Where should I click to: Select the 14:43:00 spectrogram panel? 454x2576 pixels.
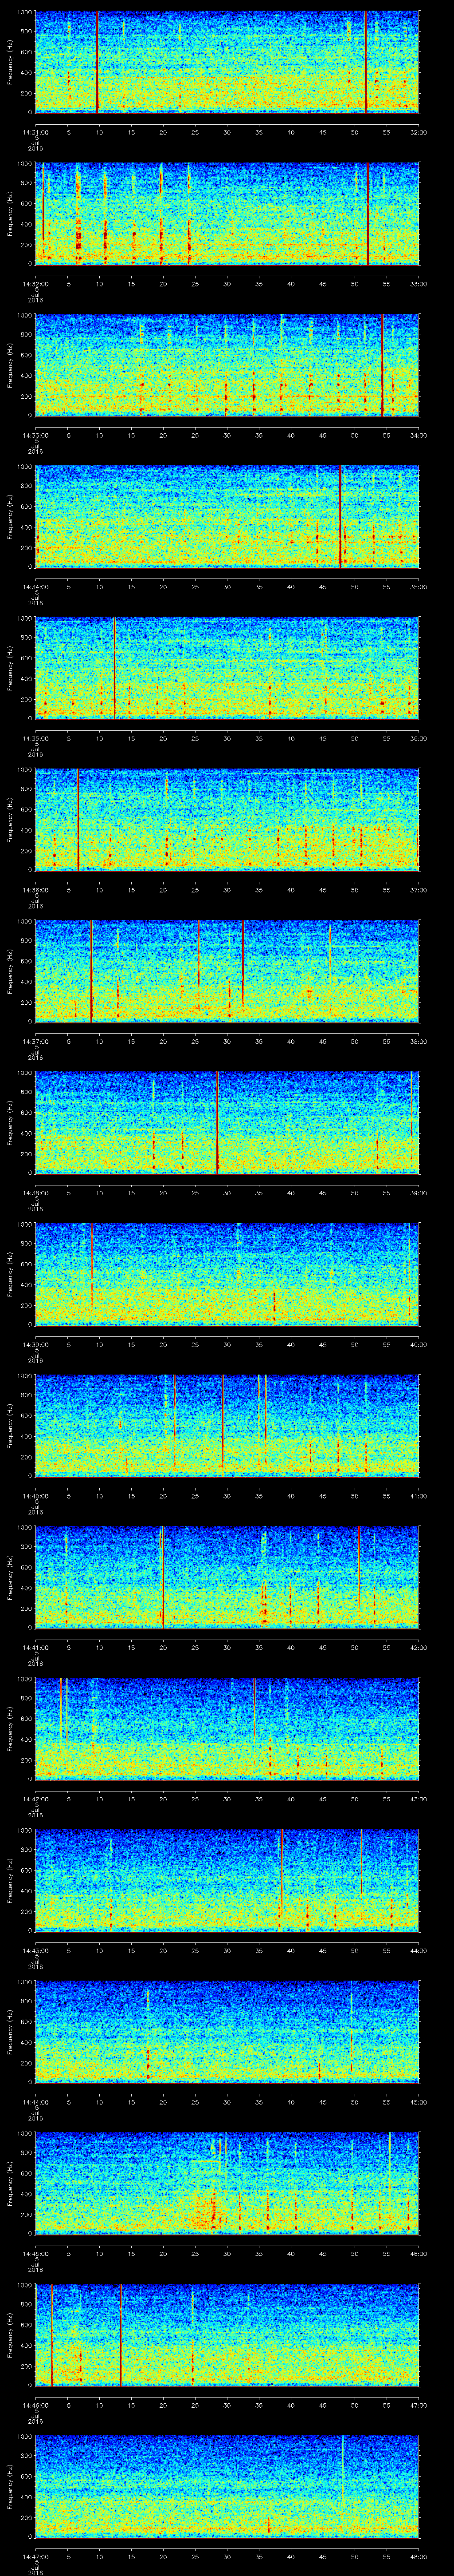(227, 1880)
